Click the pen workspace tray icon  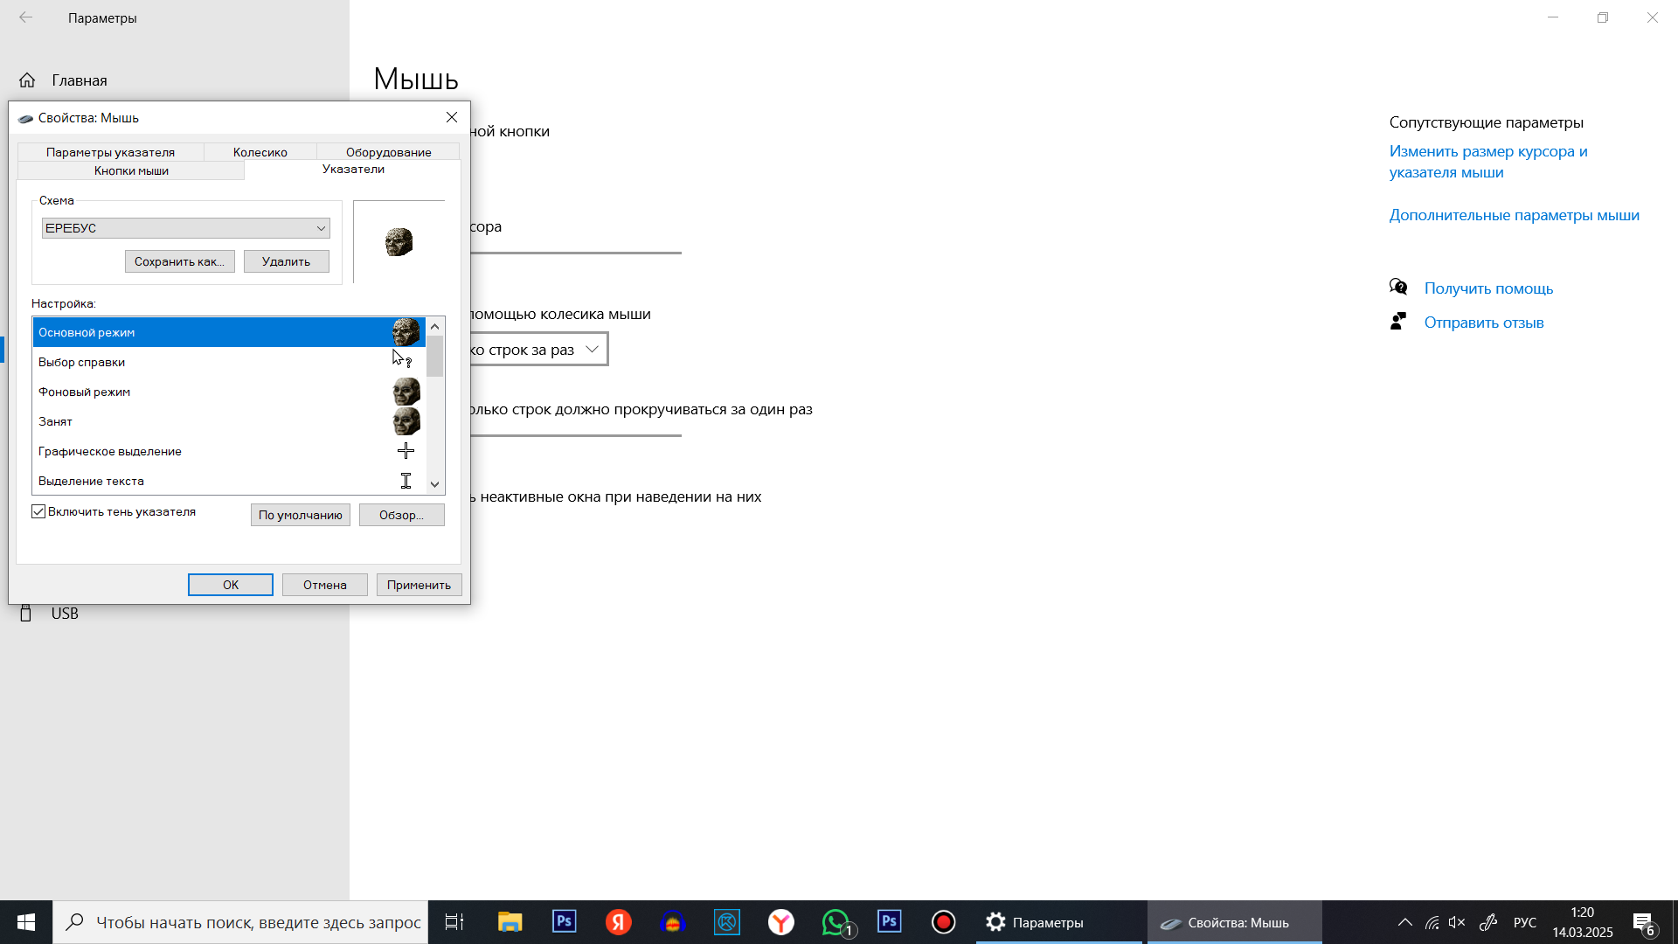(1488, 922)
